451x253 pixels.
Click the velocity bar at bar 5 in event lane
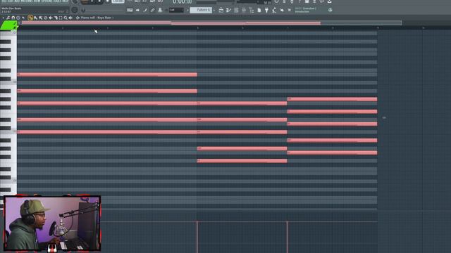pos(197,237)
